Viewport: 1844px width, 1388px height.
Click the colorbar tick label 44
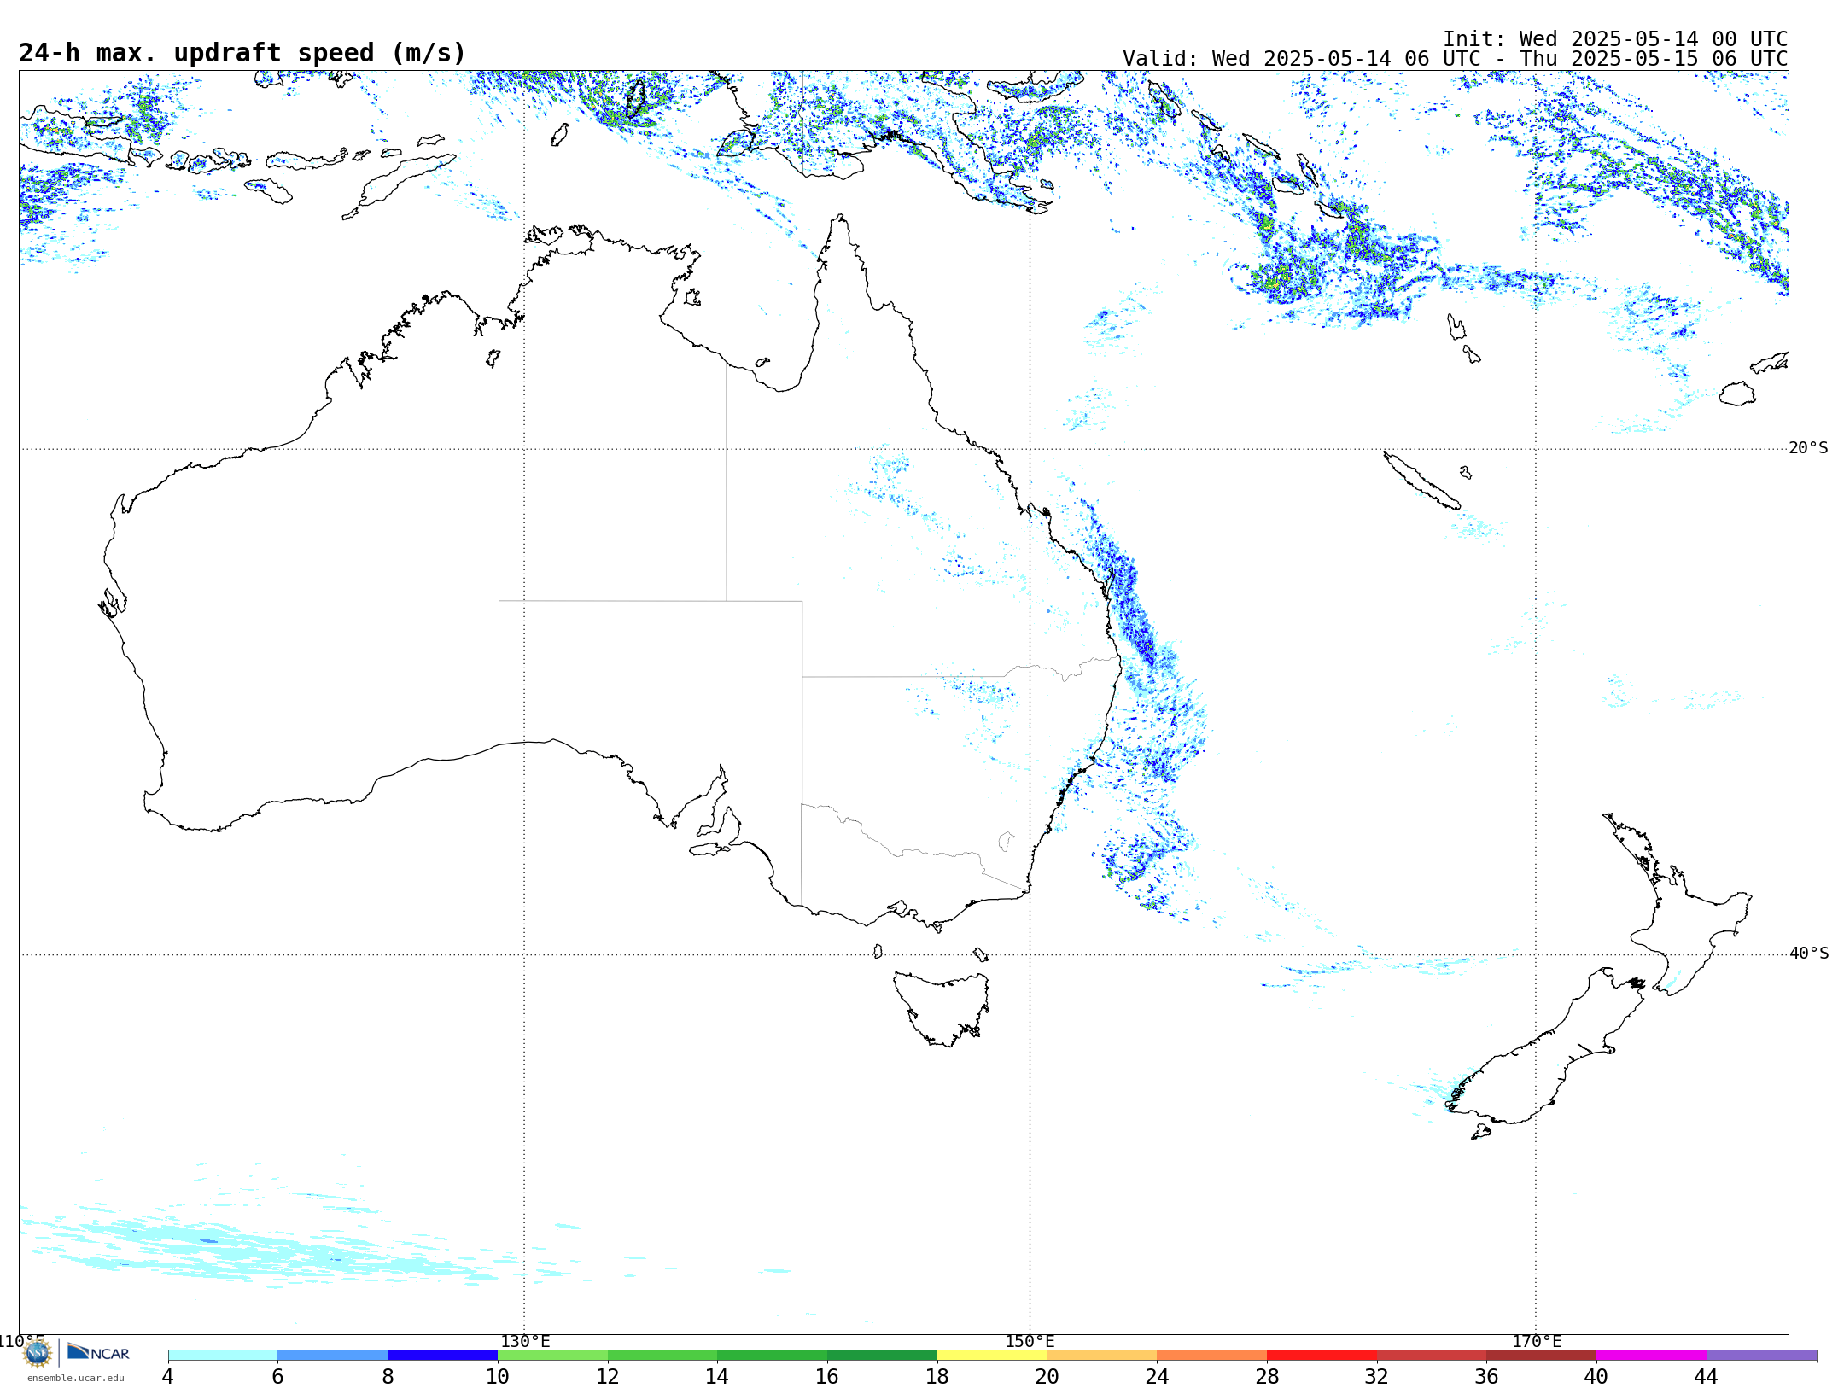coord(1707,1376)
